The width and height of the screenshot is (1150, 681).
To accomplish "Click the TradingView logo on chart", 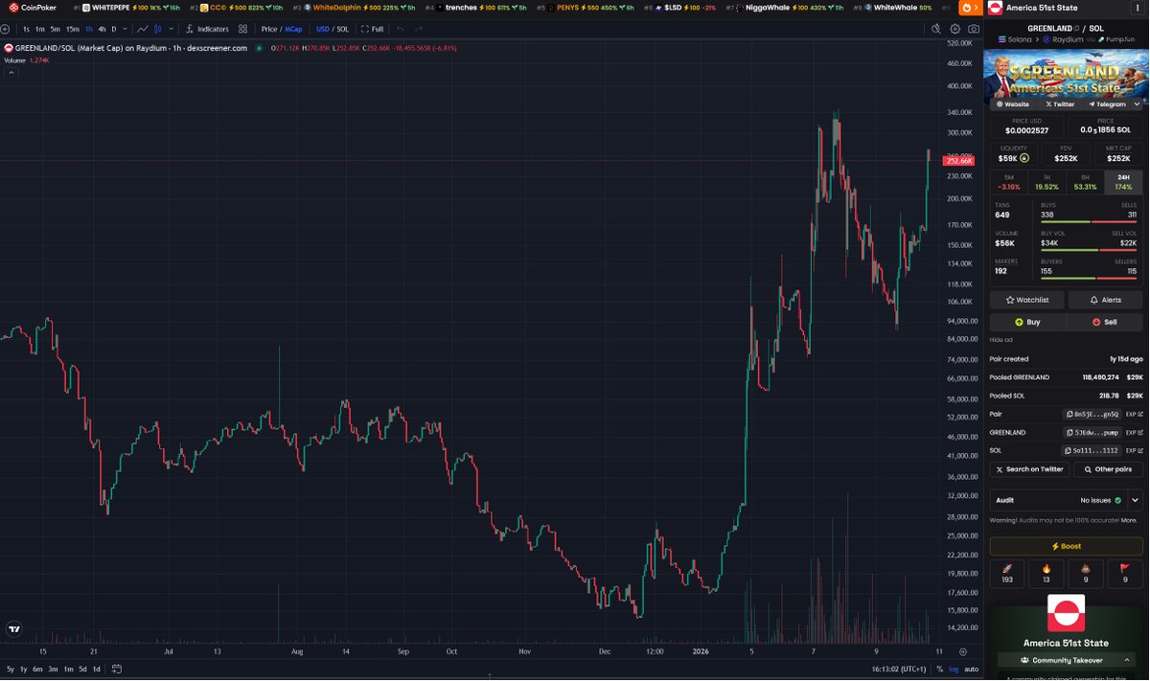I will tap(13, 628).
